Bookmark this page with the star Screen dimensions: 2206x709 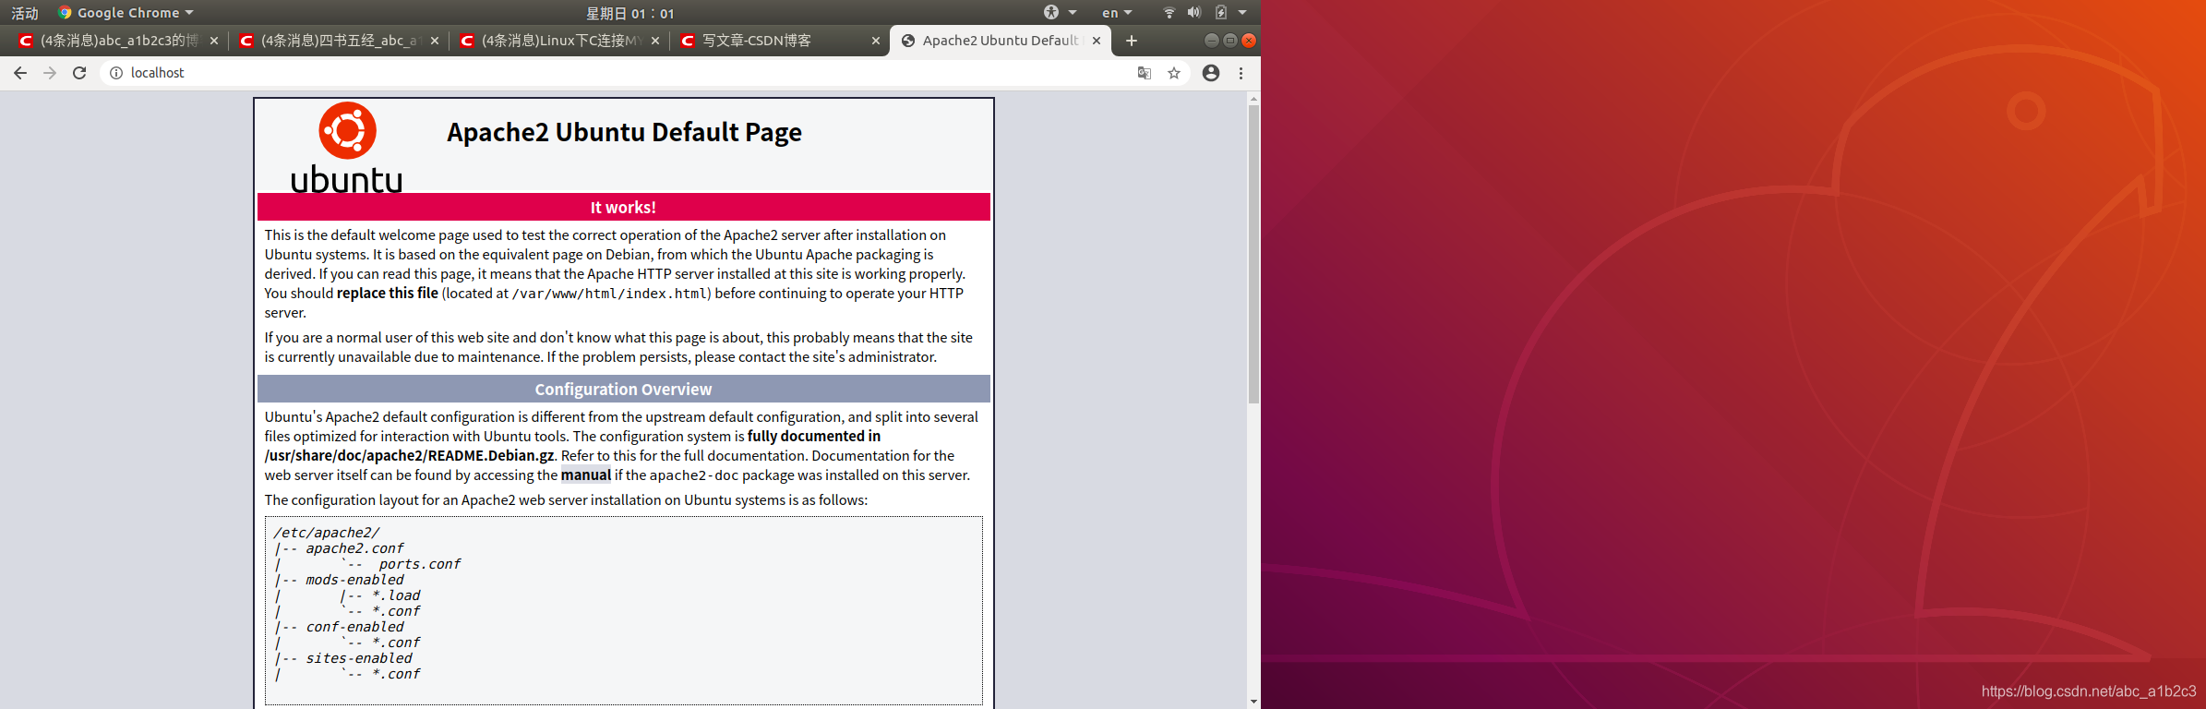coord(1174,73)
